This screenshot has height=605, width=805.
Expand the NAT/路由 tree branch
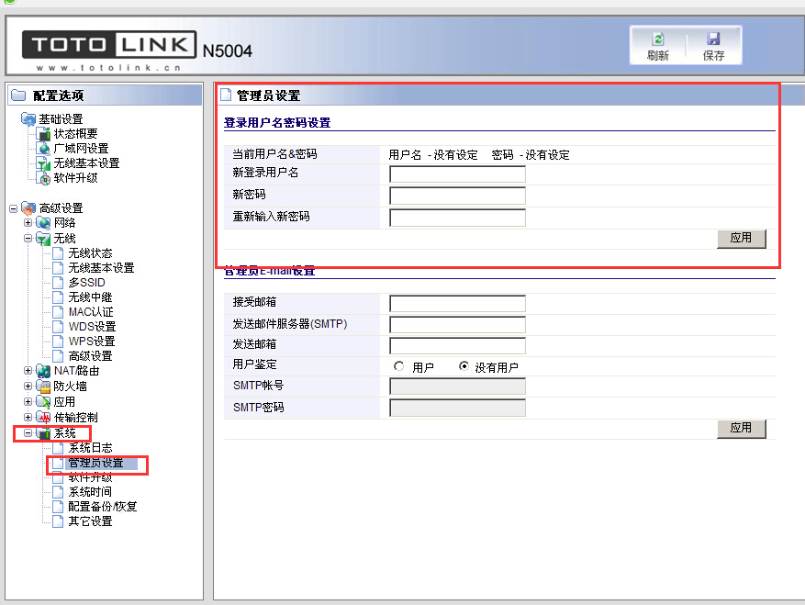pos(28,372)
